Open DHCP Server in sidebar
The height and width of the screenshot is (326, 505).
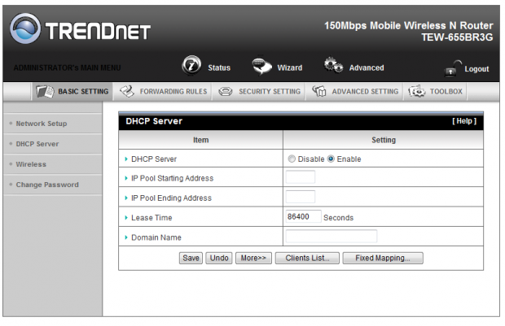point(37,144)
